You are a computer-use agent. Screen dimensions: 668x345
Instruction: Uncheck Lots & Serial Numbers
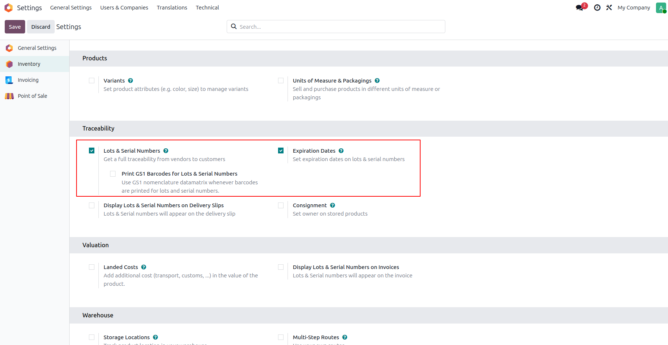point(92,151)
